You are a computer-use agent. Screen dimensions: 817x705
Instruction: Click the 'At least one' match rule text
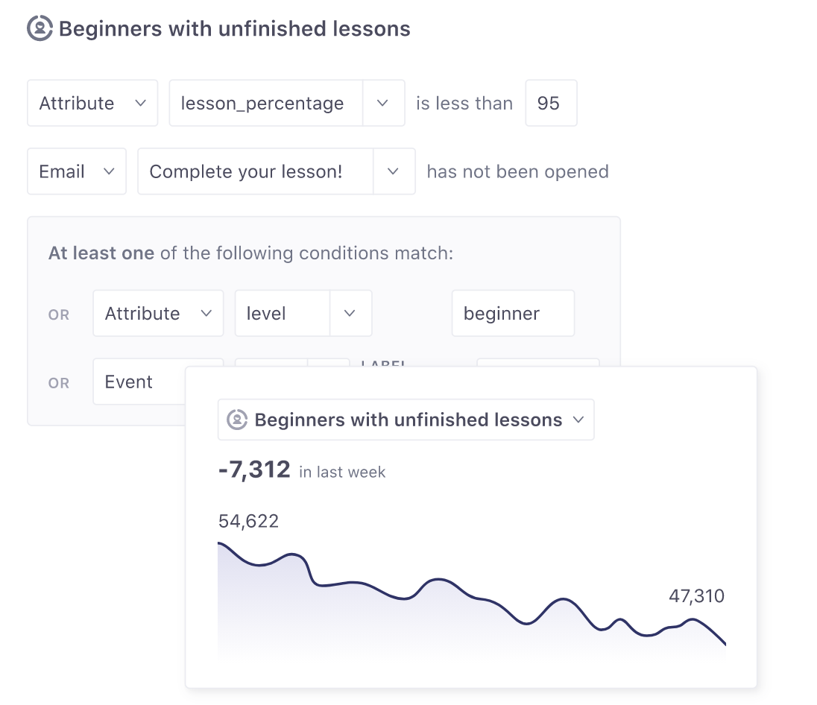pos(101,253)
